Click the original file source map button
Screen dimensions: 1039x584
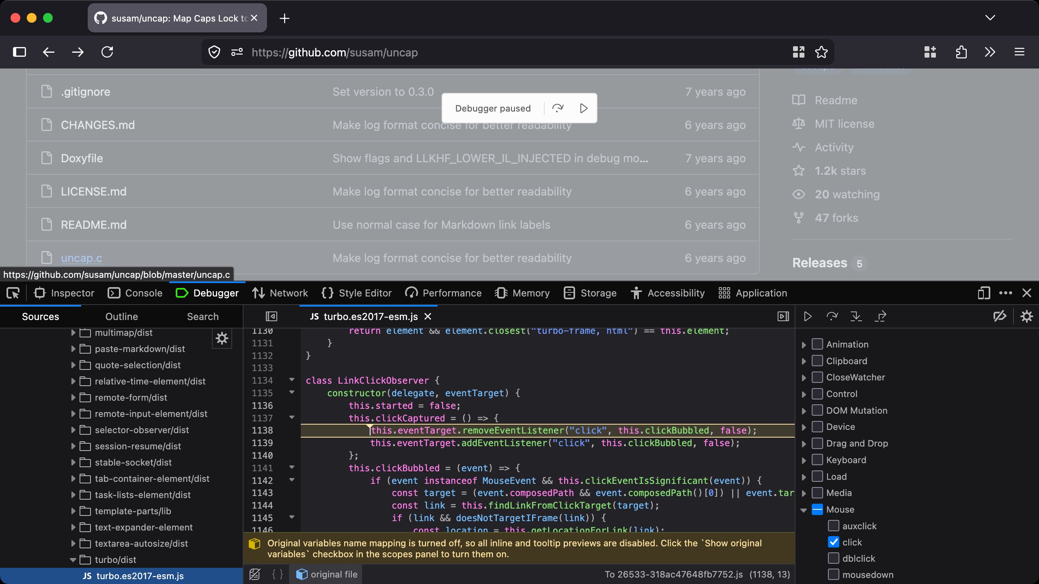326,574
